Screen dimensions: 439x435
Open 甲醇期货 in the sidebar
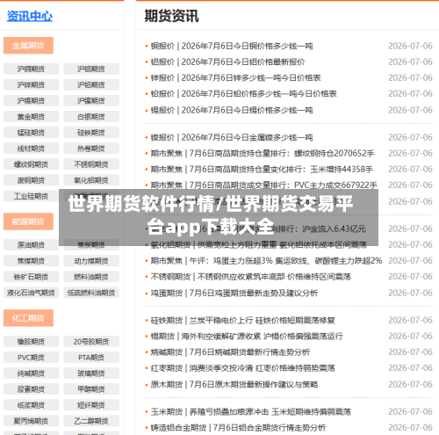coord(91,389)
